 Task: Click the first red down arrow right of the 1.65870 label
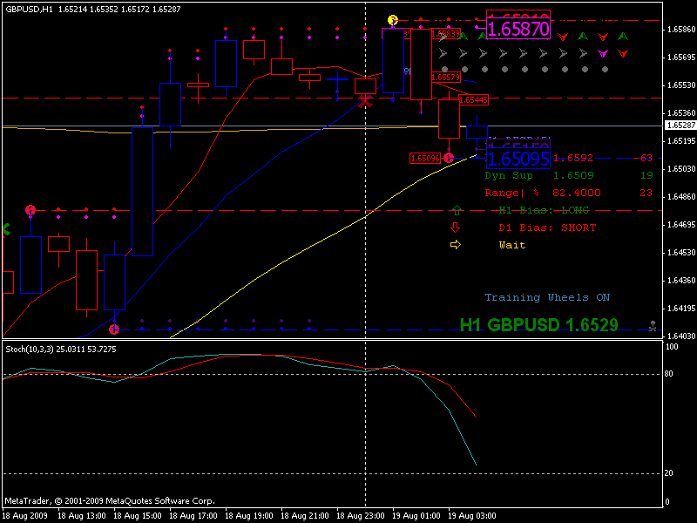pos(562,37)
